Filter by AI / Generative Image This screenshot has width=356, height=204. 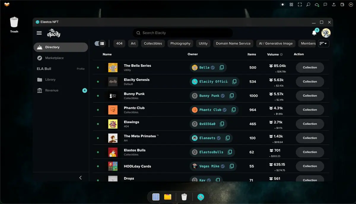point(276,43)
